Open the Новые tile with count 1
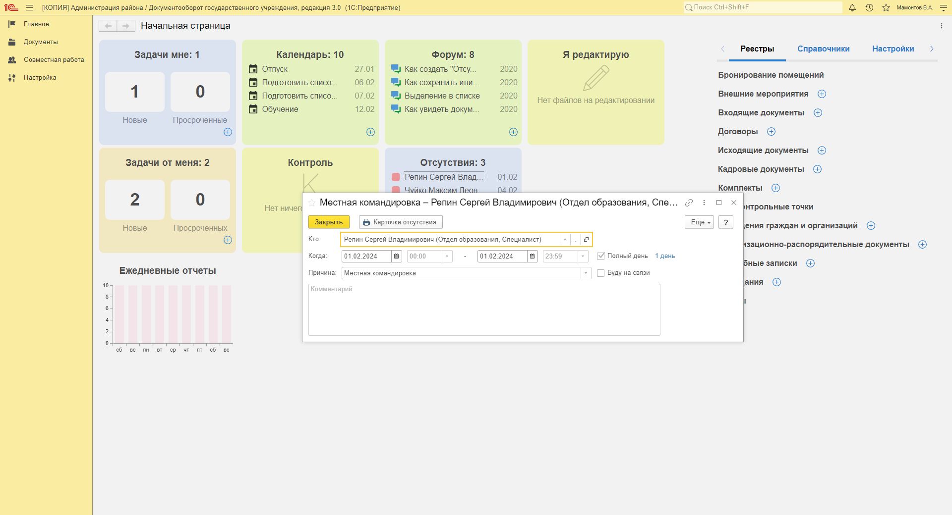952x515 pixels. [x=135, y=92]
